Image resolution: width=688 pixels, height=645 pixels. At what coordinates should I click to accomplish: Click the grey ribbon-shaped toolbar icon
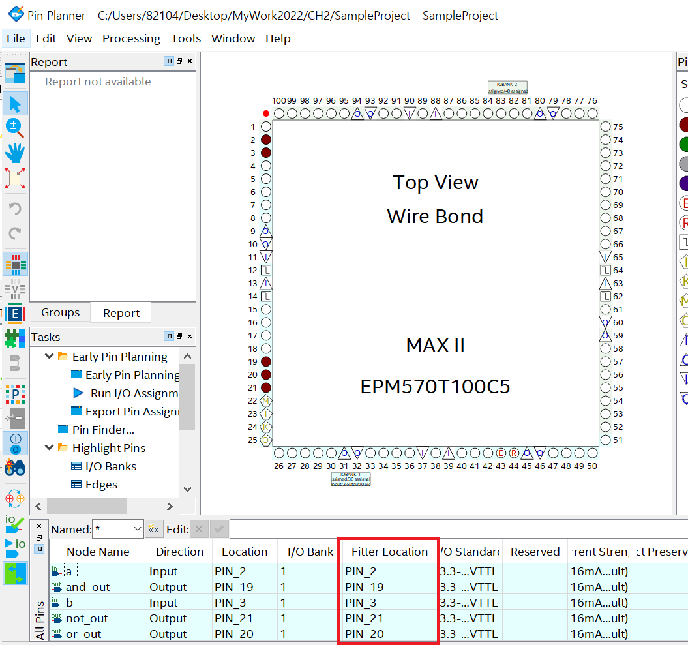coord(16,363)
